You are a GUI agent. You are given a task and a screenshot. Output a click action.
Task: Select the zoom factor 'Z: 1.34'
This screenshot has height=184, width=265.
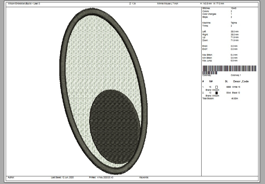pos(132,4)
